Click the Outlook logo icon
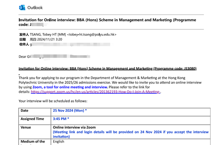Image resolution: width=220 pixels, height=145 pixels. 22,8
